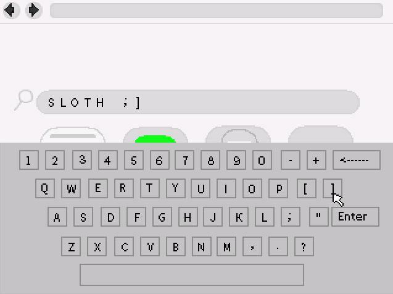Tap the number 5 key
The height and width of the screenshot is (294, 393).
134,160
